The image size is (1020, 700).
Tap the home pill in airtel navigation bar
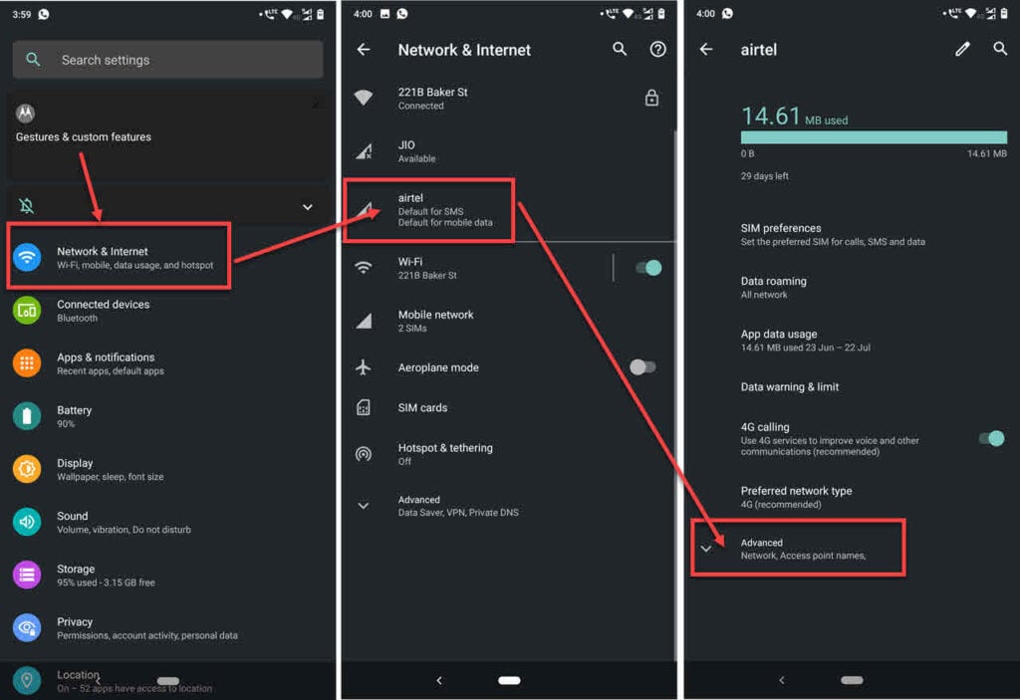853,680
